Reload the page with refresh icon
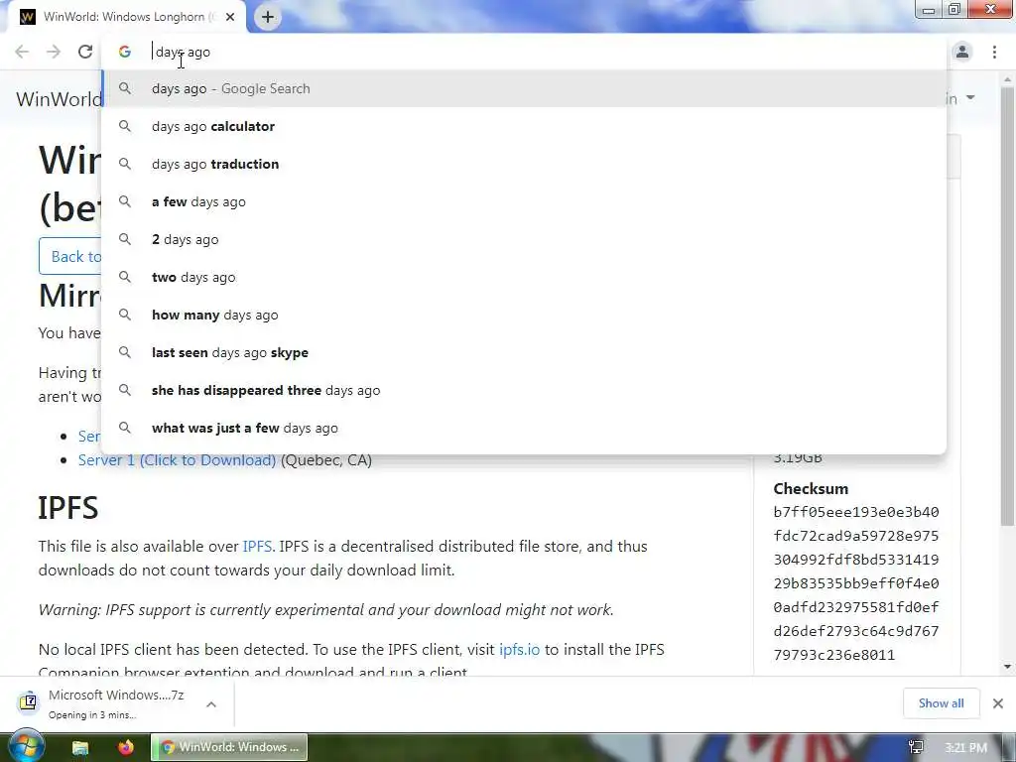 (x=85, y=52)
